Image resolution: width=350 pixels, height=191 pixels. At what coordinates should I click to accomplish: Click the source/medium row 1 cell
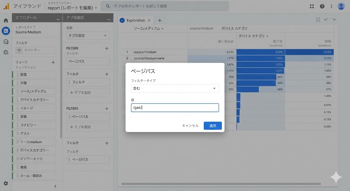[145, 52]
